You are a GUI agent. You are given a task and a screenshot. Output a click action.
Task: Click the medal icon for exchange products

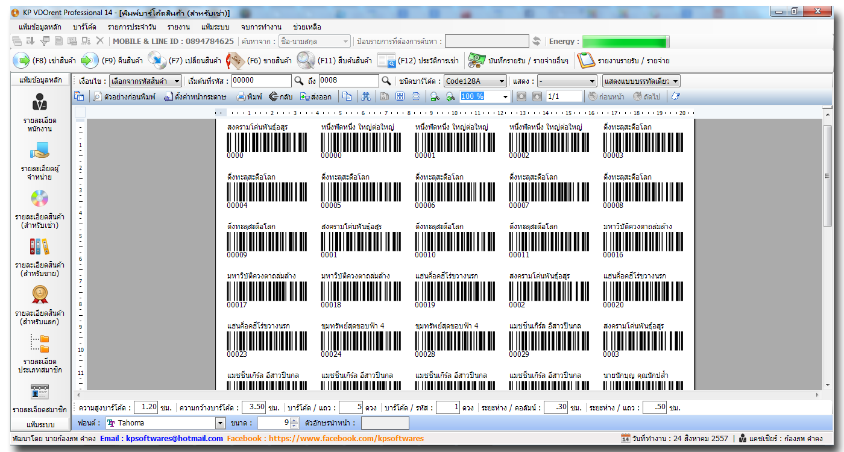point(39,295)
